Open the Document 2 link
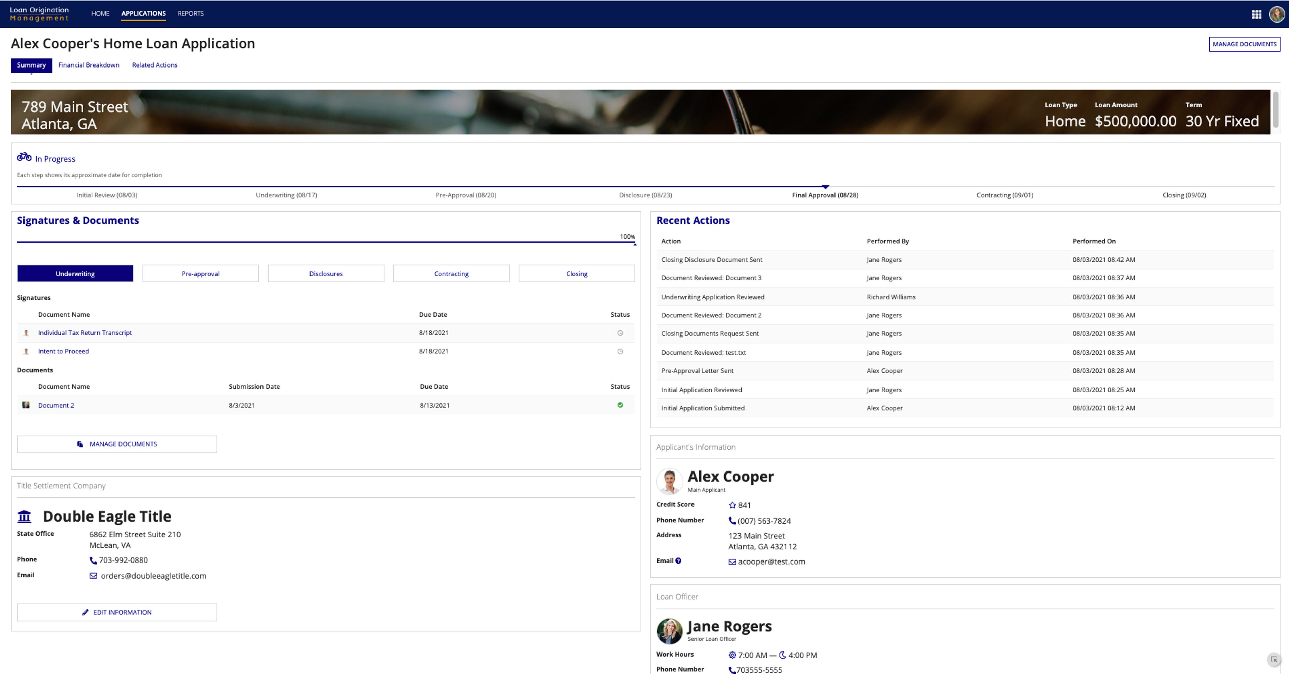 click(x=56, y=406)
